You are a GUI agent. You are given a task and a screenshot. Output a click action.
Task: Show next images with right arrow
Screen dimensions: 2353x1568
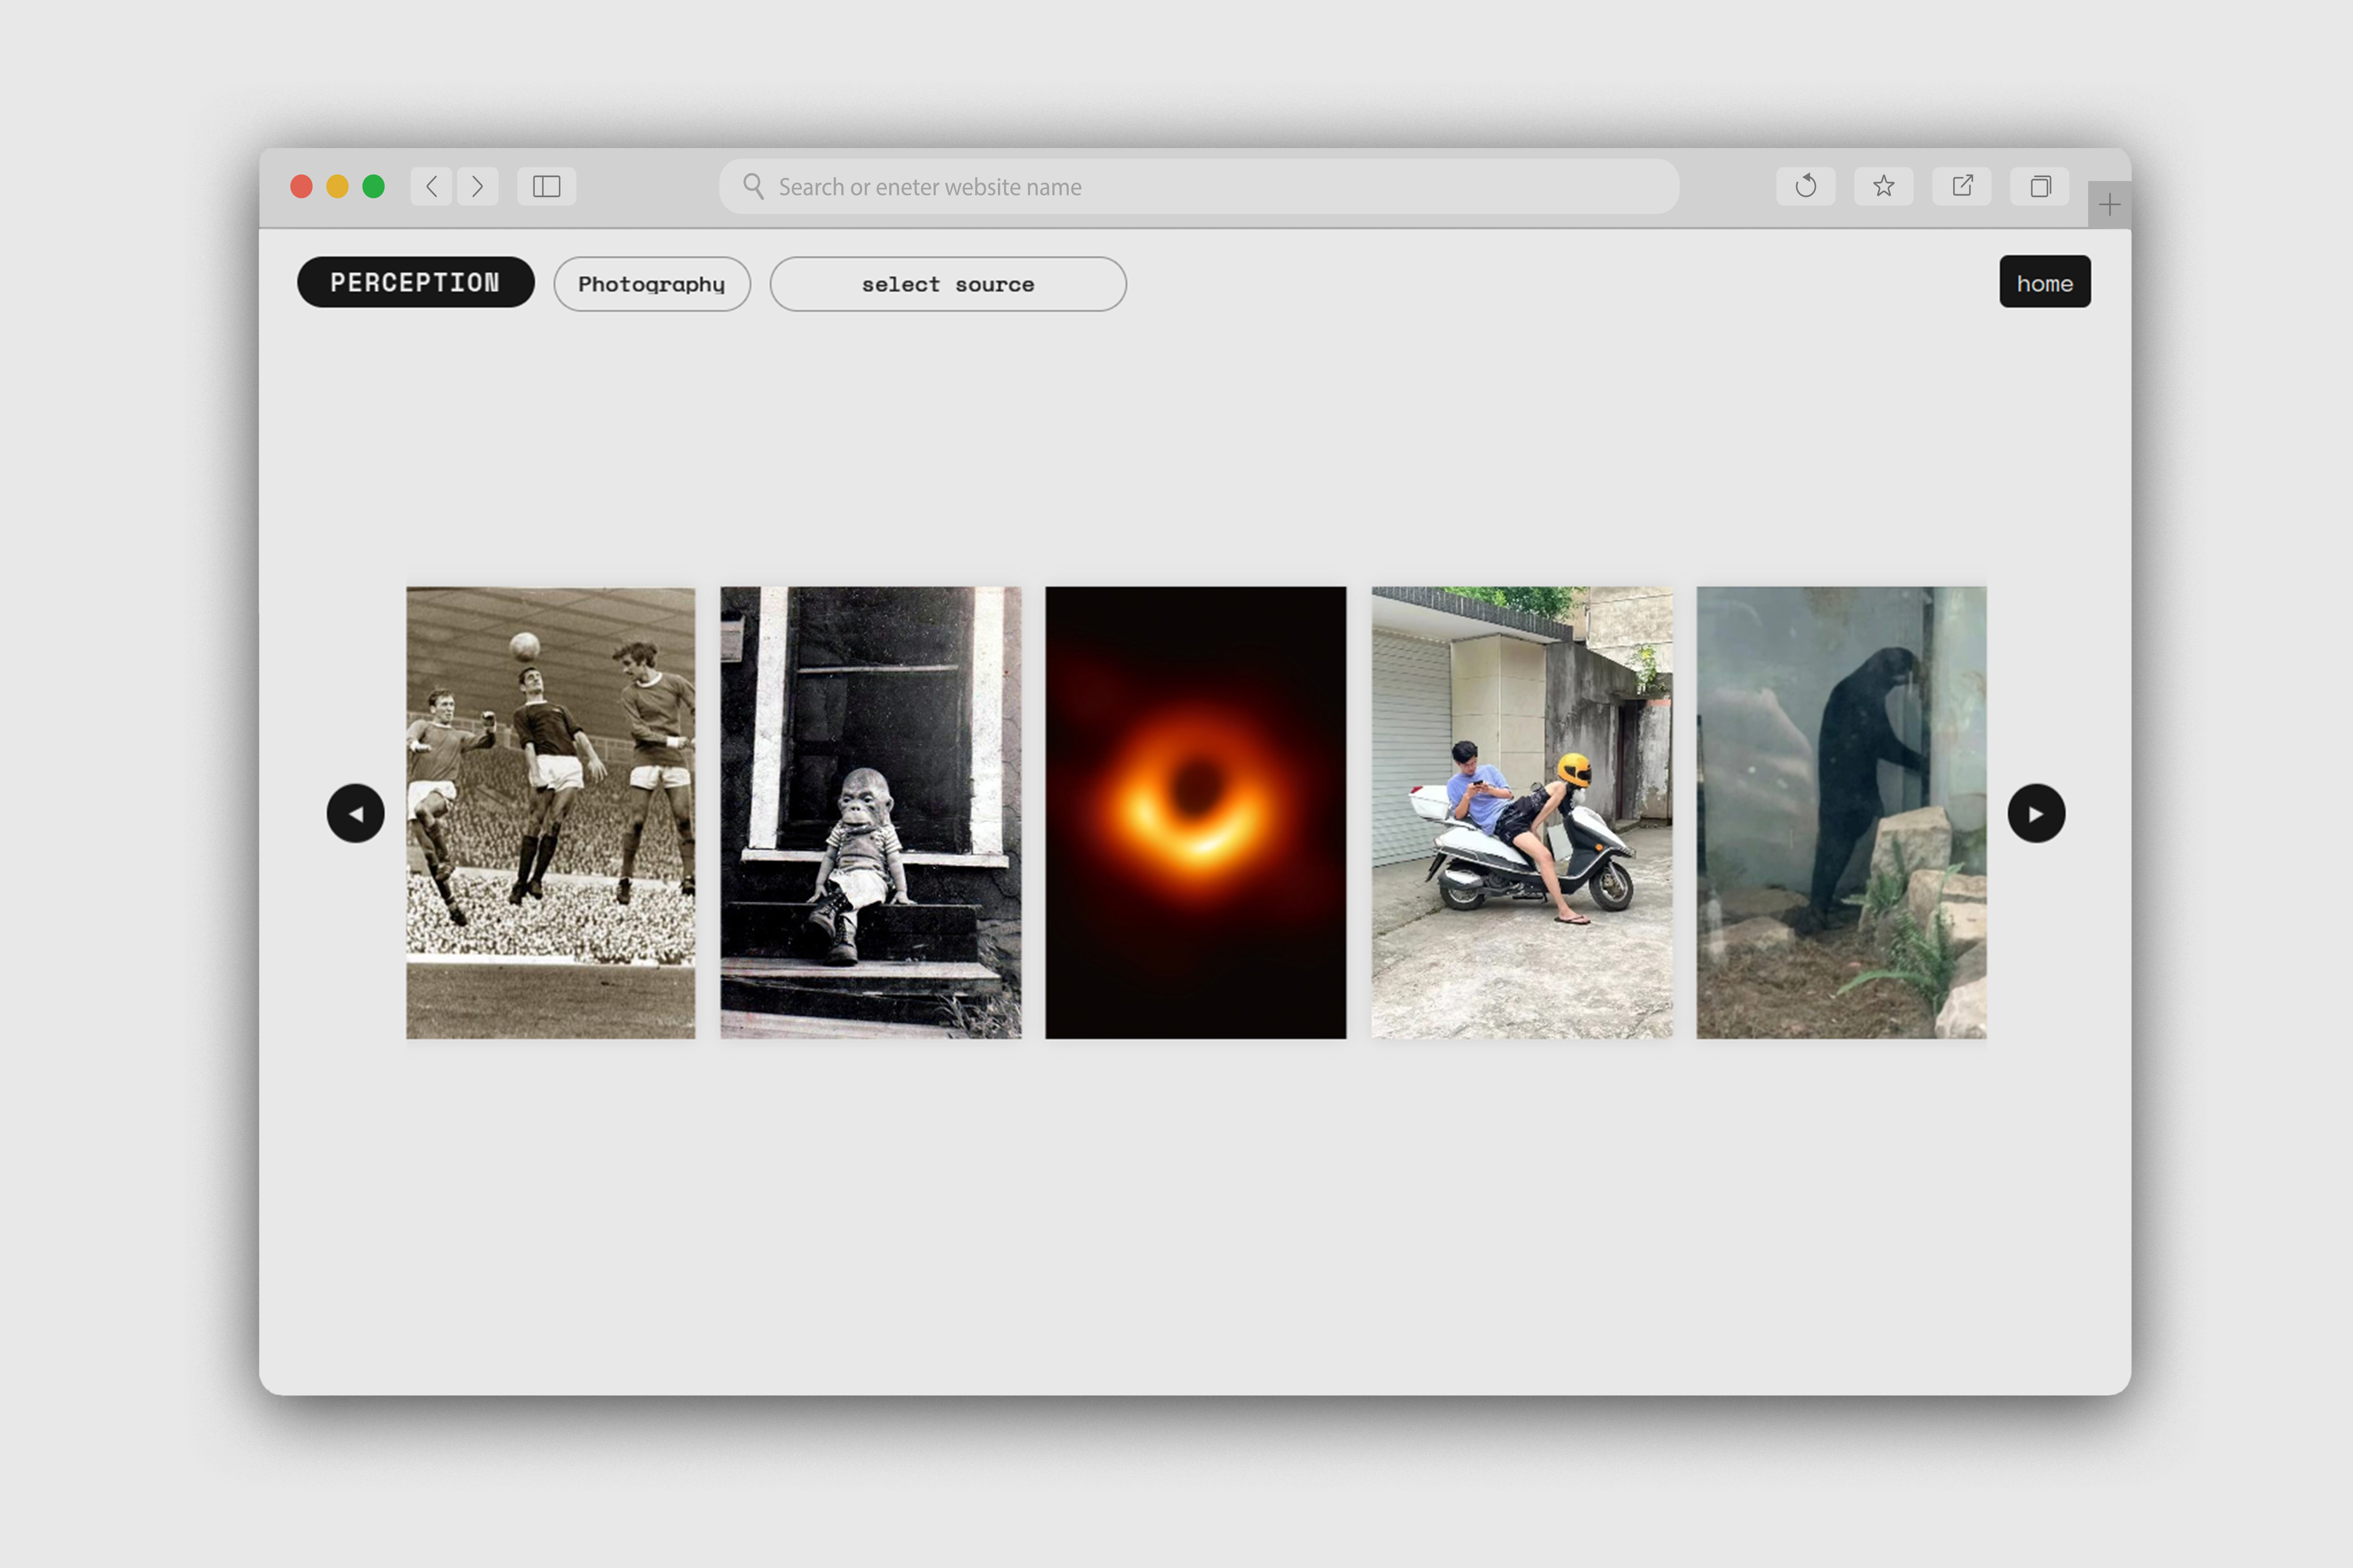coord(2035,813)
